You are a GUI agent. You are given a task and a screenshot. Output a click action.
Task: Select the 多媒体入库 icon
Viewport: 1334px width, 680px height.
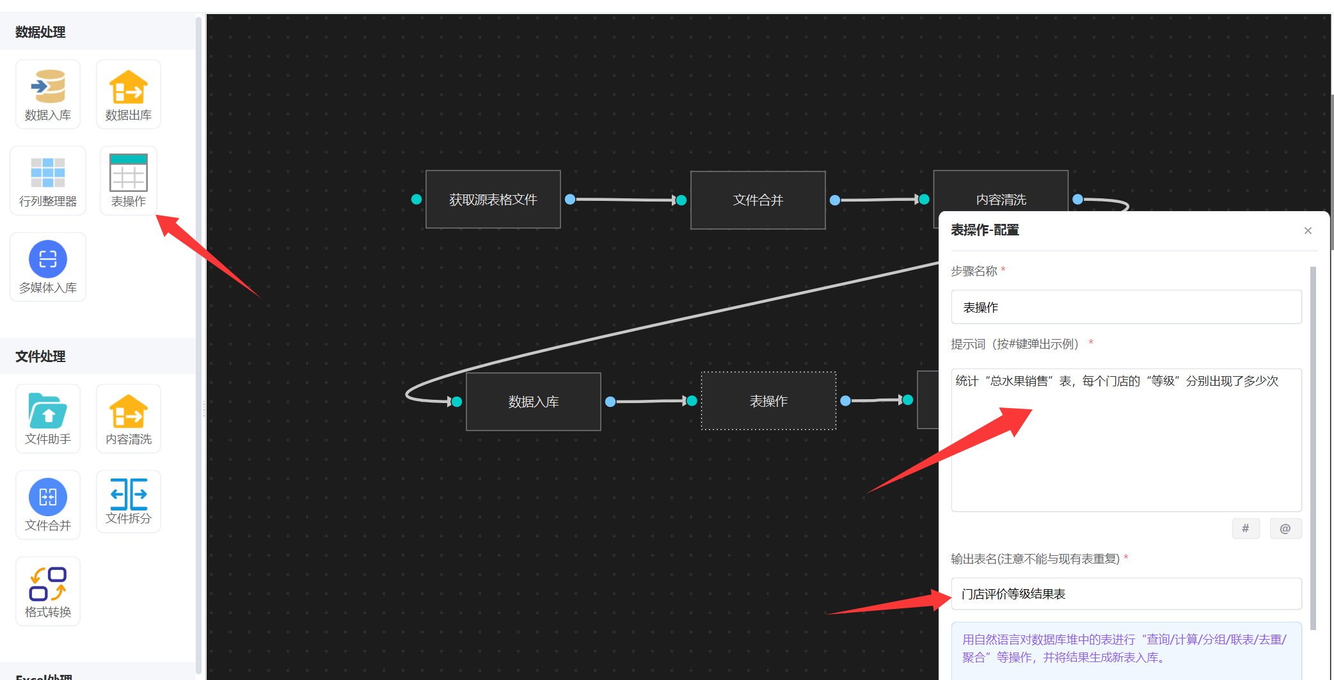click(x=48, y=267)
